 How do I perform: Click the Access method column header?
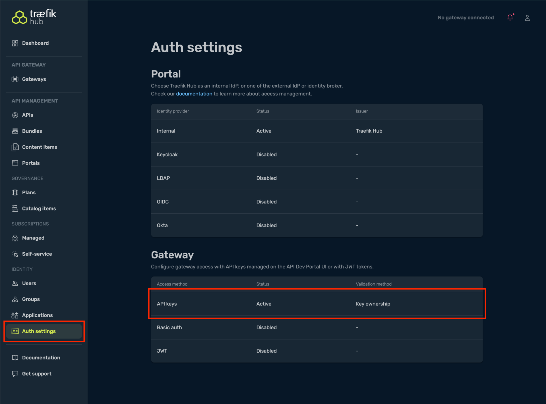[172, 284]
